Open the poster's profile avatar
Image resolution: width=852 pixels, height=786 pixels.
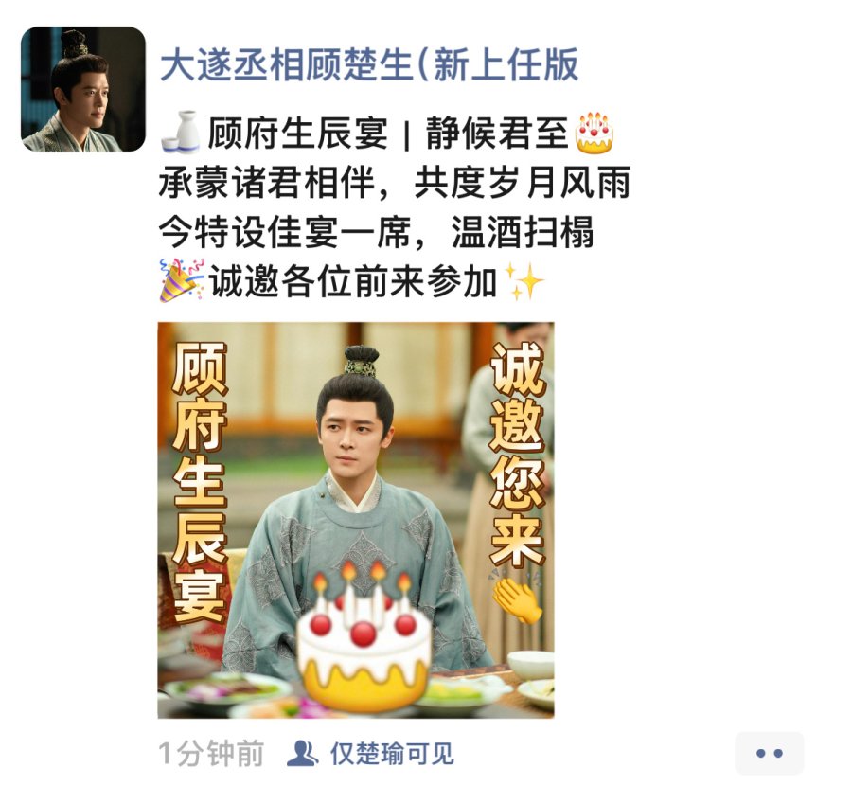point(83,89)
